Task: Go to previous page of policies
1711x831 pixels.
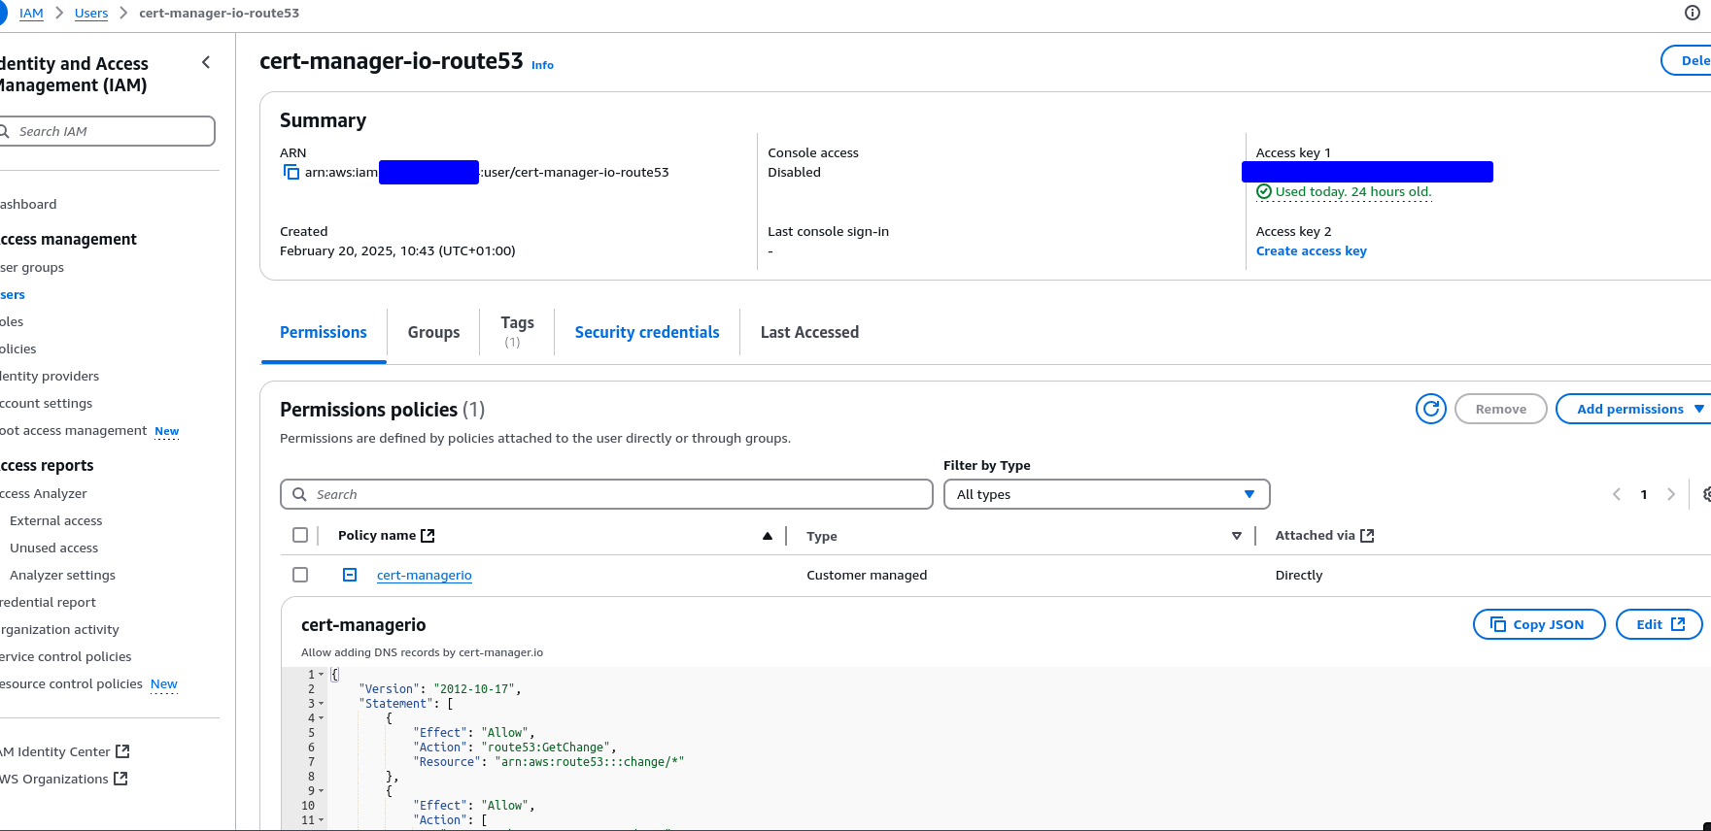Action: (1617, 494)
